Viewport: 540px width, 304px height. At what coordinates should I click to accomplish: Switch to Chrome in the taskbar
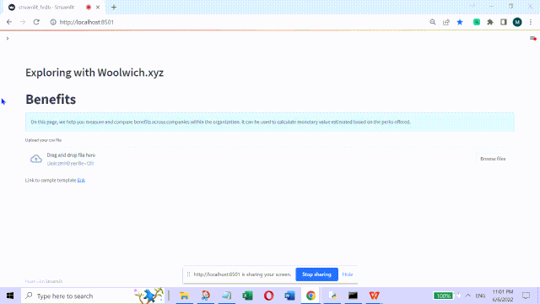coord(310,296)
